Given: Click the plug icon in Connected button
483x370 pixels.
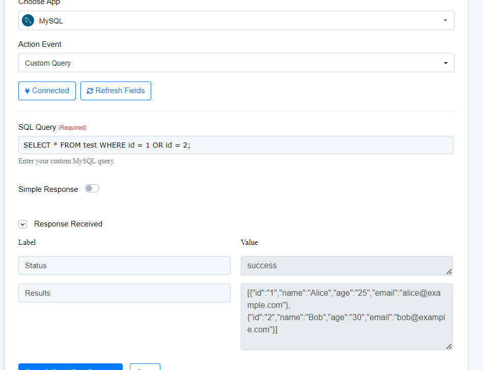Looking at the screenshot, I should pos(27,91).
